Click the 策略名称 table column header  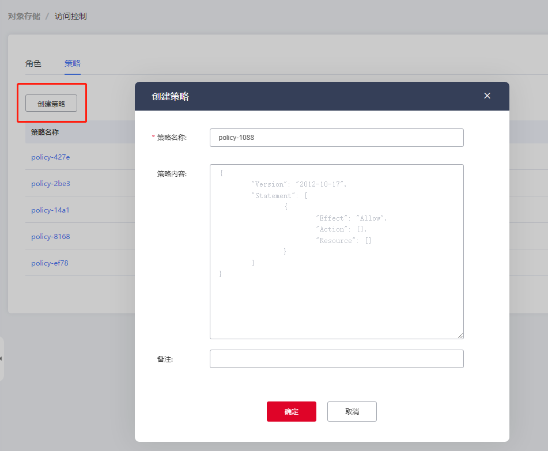point(45,132)
